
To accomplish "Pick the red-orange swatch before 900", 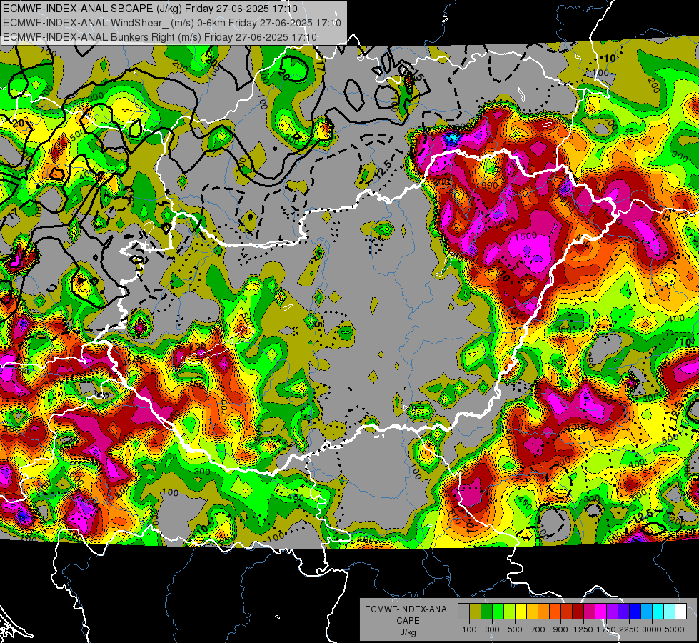I will pos(555,611).
